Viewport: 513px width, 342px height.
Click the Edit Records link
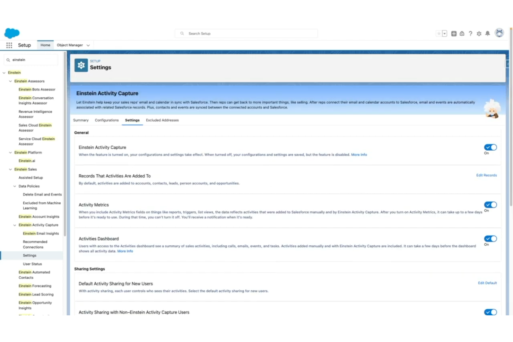[x=486, y=175]
